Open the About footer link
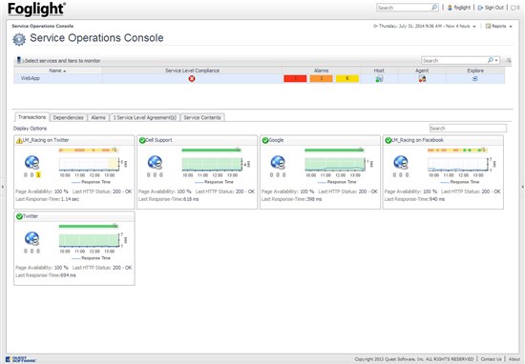525x364 pixels. [x=514, y=359]
